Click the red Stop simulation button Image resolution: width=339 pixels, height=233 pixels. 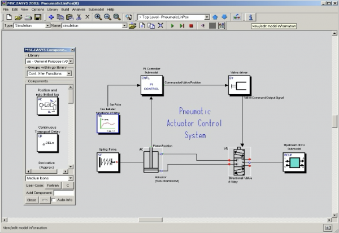(191, 26)
